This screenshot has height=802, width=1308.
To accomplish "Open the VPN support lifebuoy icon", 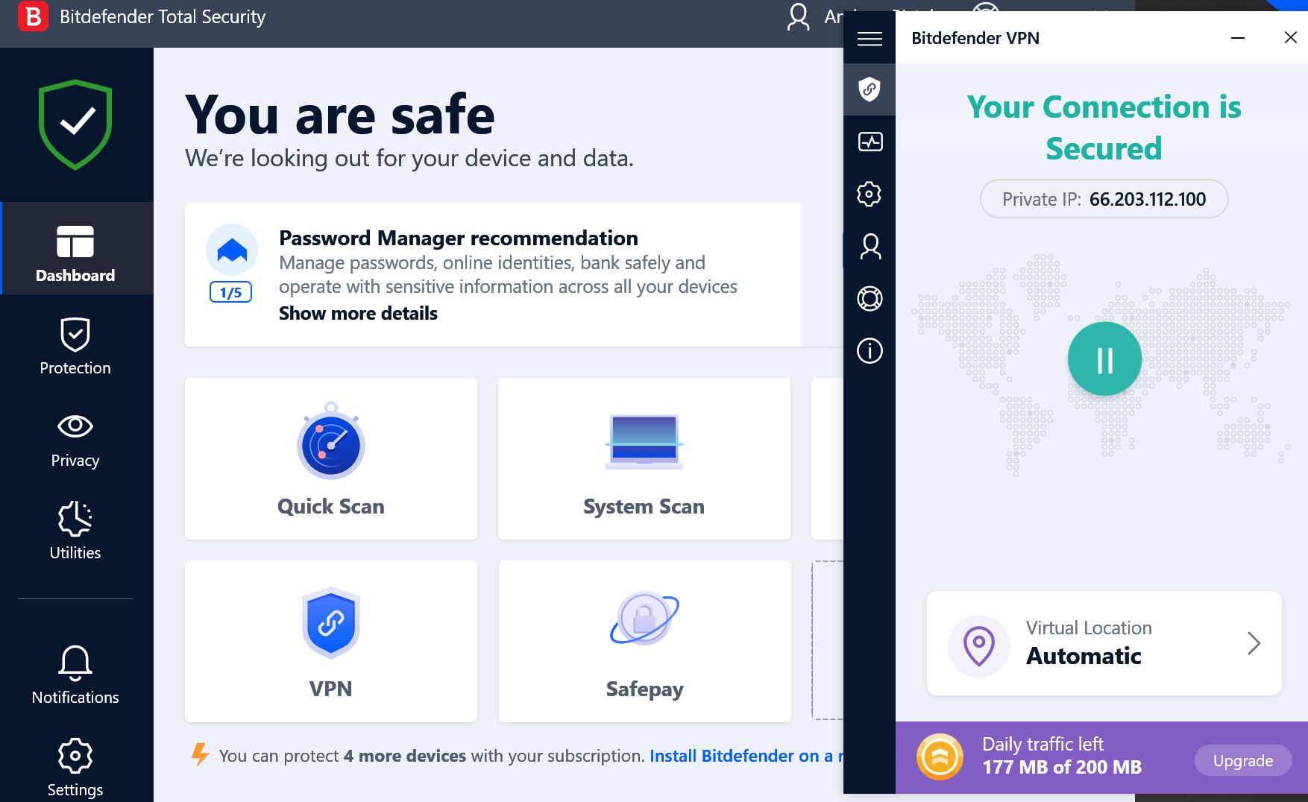I will [x=870, y=298].
